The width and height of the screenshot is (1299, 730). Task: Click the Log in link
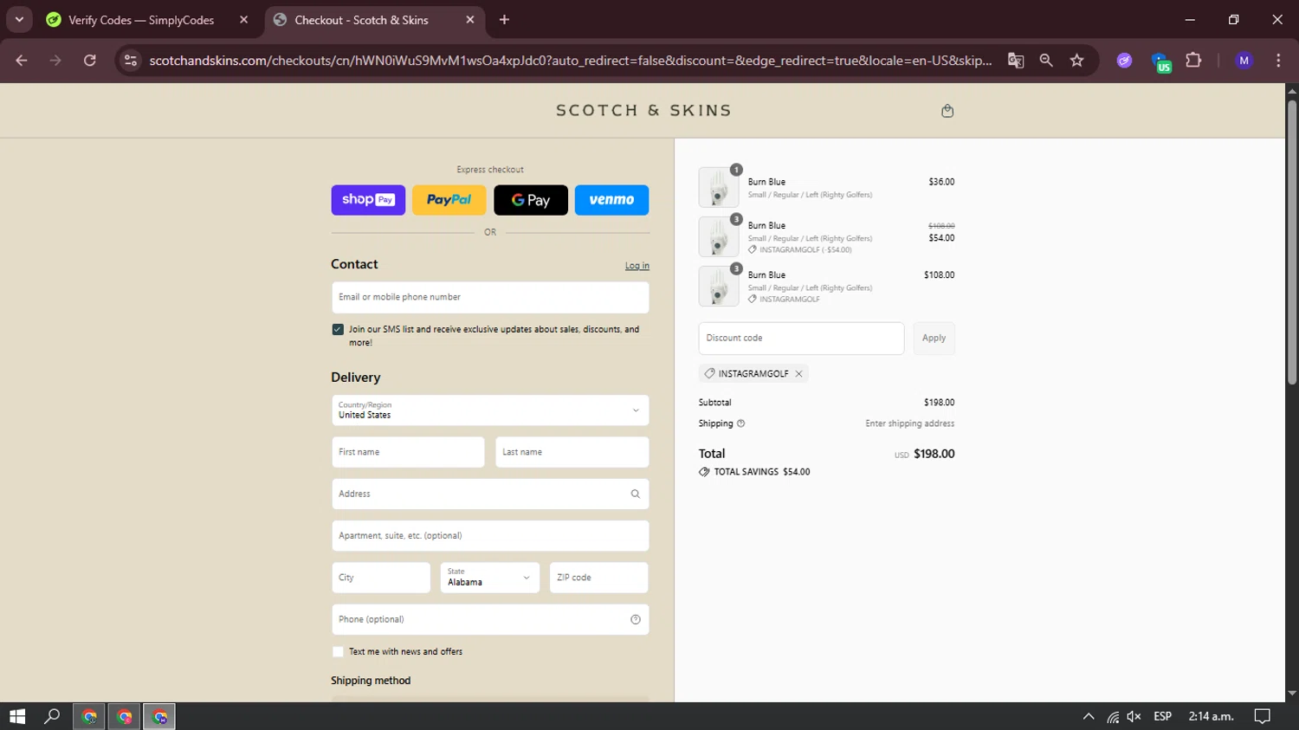[637, 266]
